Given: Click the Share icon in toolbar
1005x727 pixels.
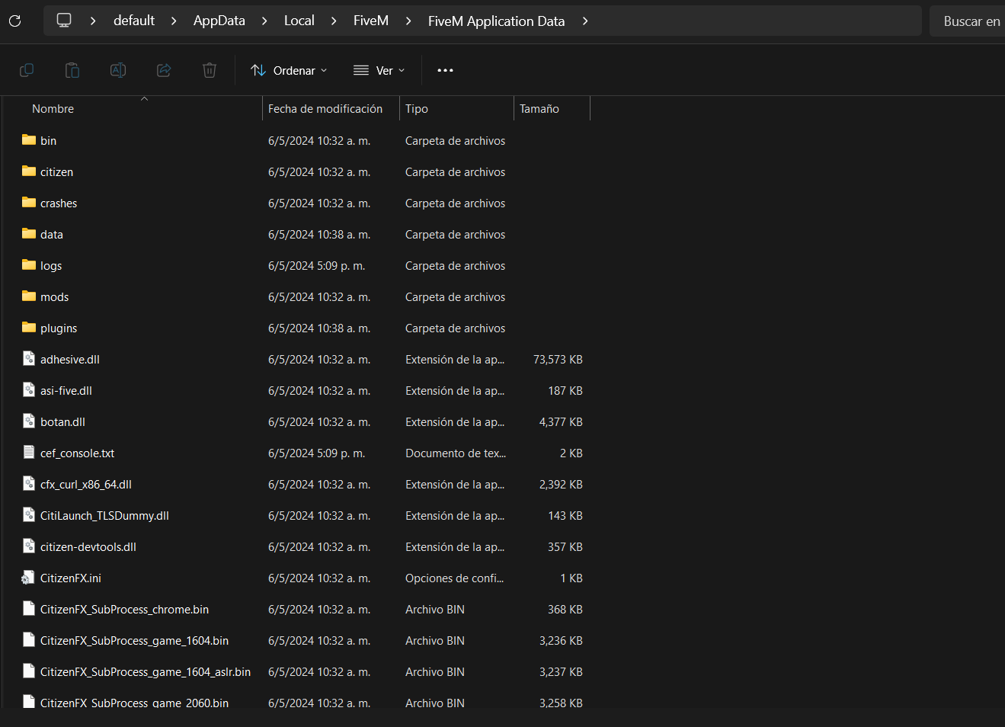Looking at the screenshot, I should click(164, 70).
